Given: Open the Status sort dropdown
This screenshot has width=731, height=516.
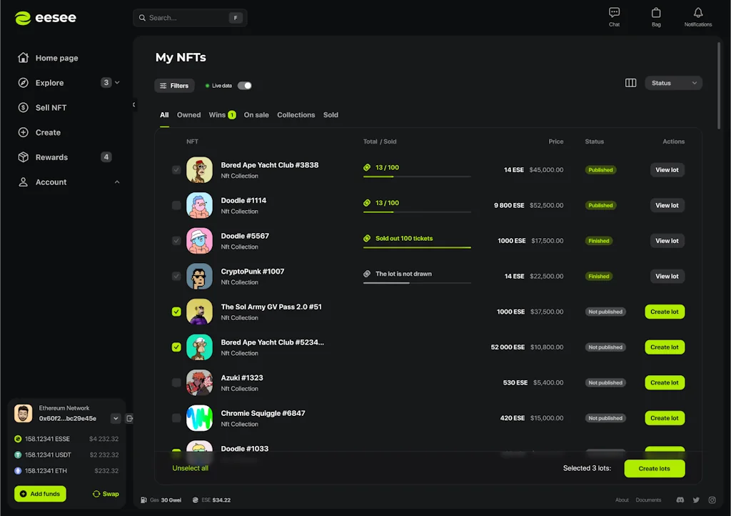Looking at the screenshot, I should tap(673, 83).
